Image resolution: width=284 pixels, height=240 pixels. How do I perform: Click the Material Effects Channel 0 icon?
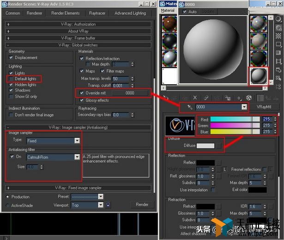[239, 98]
